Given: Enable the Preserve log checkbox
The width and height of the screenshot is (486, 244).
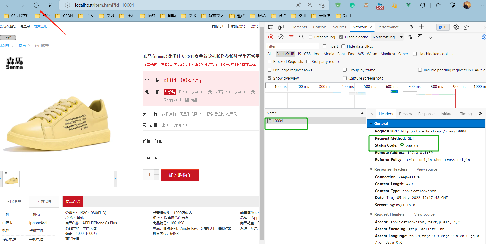Looking at the screenshot, I should [310, 37].
